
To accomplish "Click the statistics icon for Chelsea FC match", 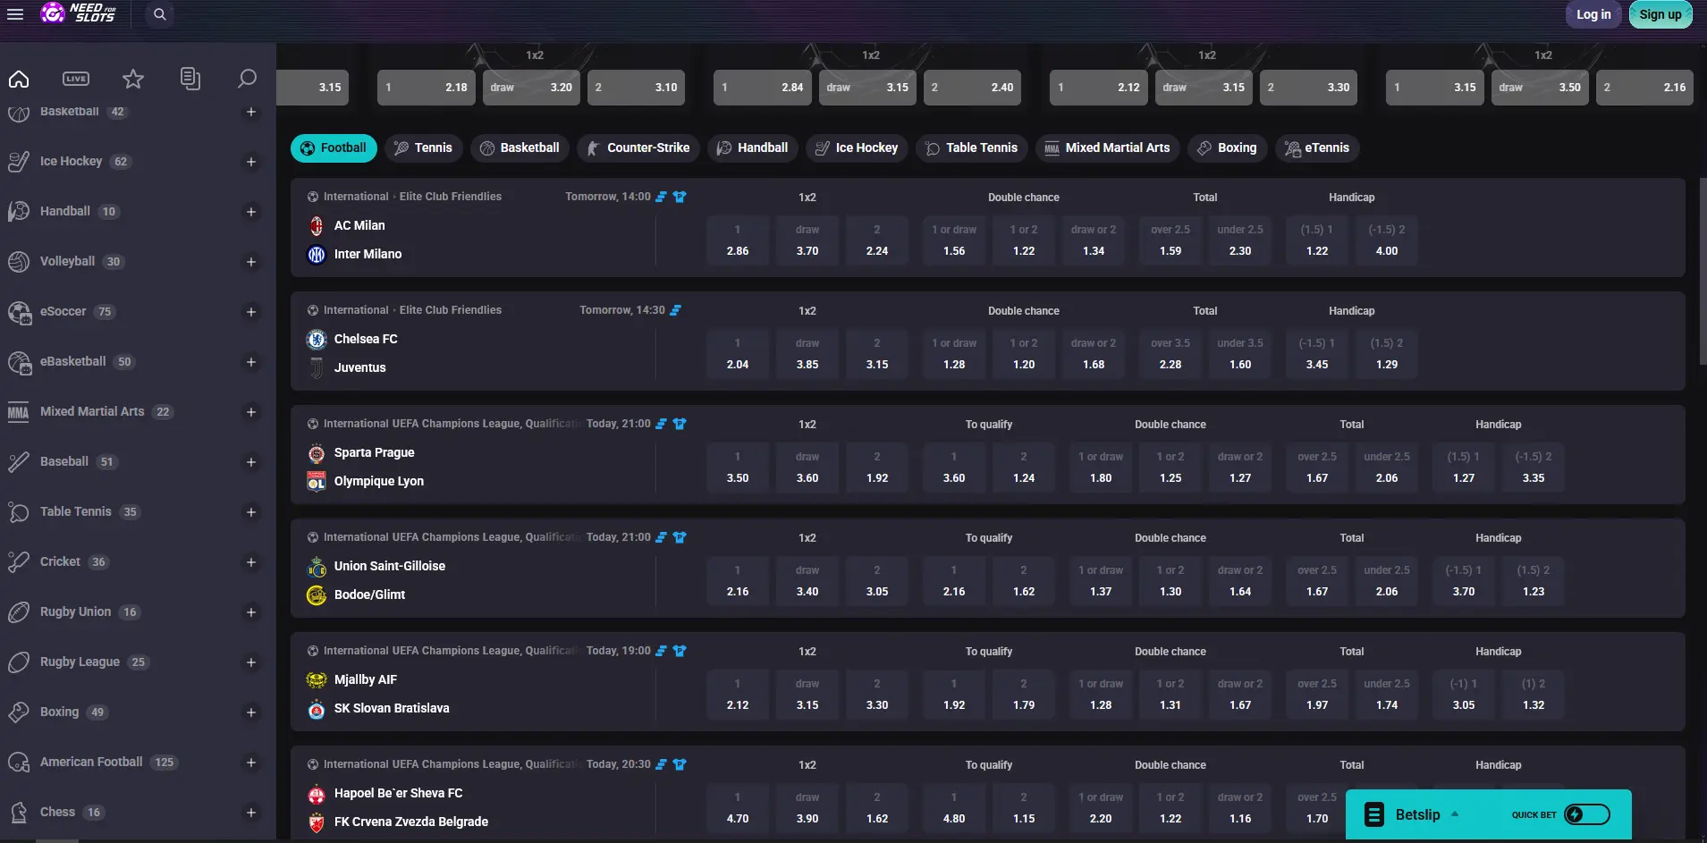I will click(x=675, y=310).
